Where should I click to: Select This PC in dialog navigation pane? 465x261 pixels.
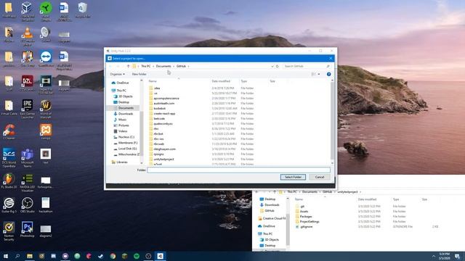(121, 91)
